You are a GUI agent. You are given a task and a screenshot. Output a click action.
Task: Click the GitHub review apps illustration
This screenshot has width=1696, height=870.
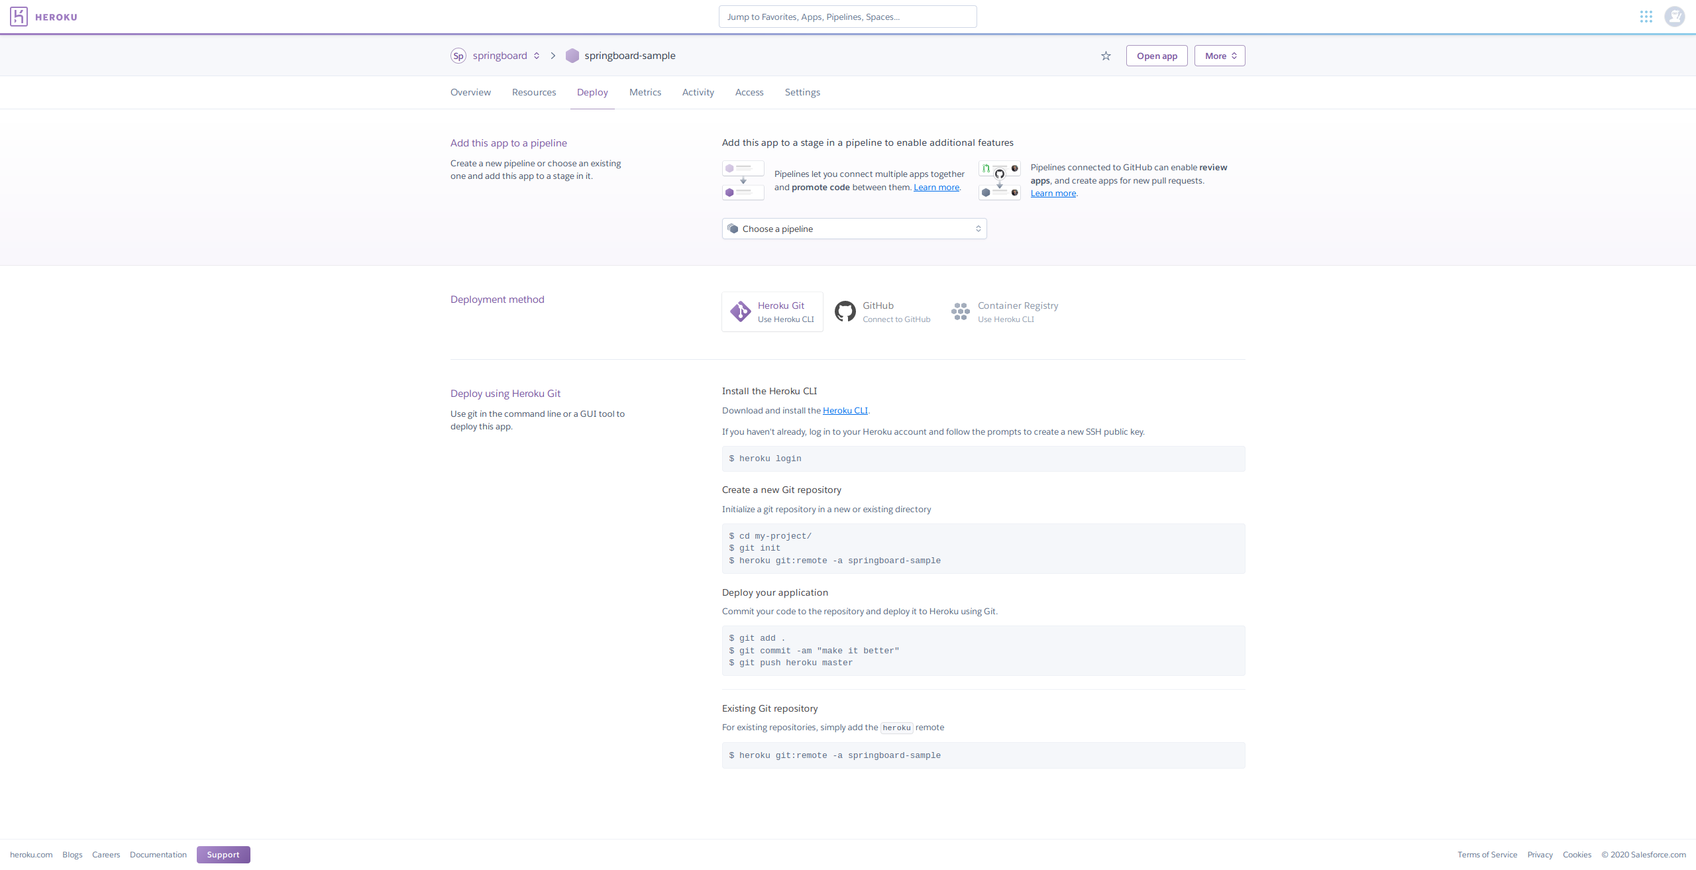coord(1000,180)
